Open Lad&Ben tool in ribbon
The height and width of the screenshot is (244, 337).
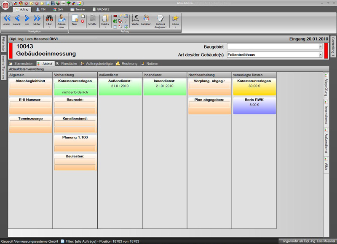(146, 20)
